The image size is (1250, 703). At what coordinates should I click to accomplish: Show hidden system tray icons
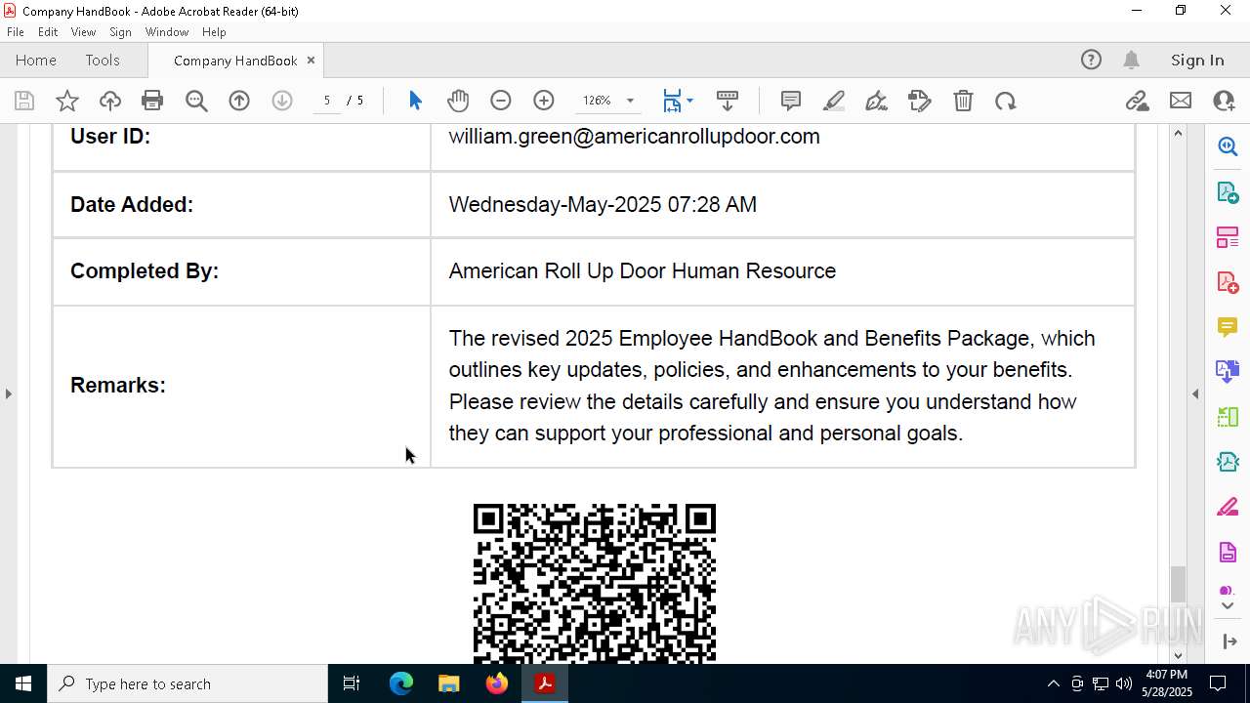point(1053,683)
